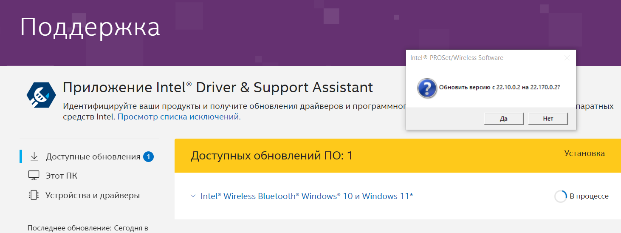The image size is (621, 233).
Task: Open Устройства и драйверы section
Action: coord(93,196)
